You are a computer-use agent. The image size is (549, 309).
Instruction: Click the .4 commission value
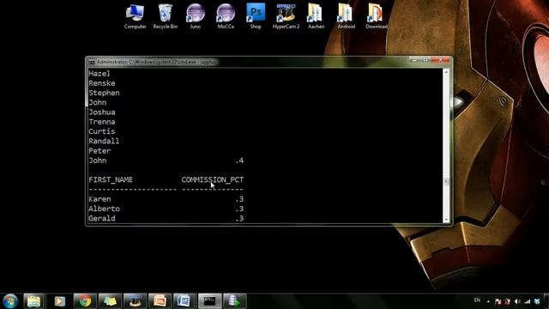239,161
